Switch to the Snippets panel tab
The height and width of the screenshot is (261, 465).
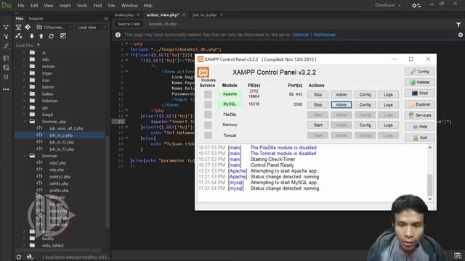point(36,19)
